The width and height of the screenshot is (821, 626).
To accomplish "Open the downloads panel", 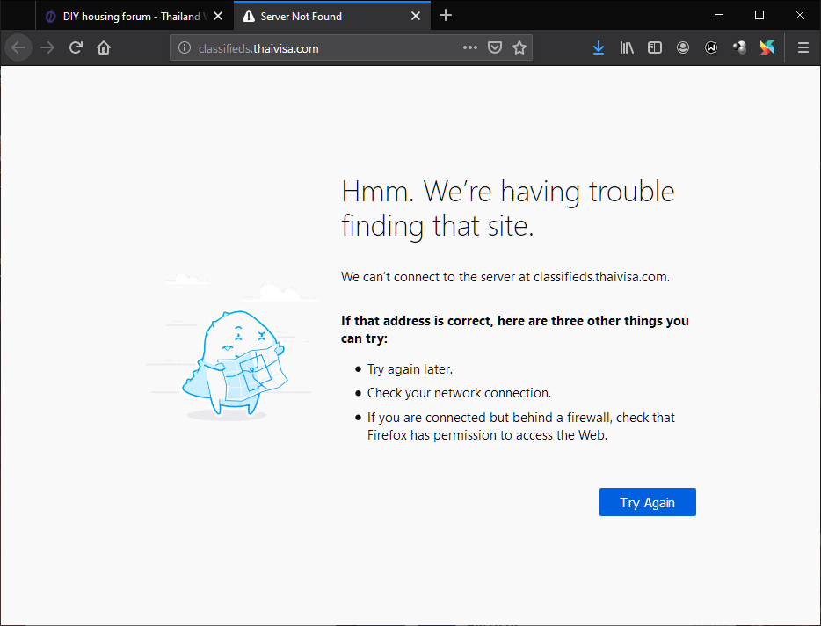I will pyautogui.click(x=599, y=47).
